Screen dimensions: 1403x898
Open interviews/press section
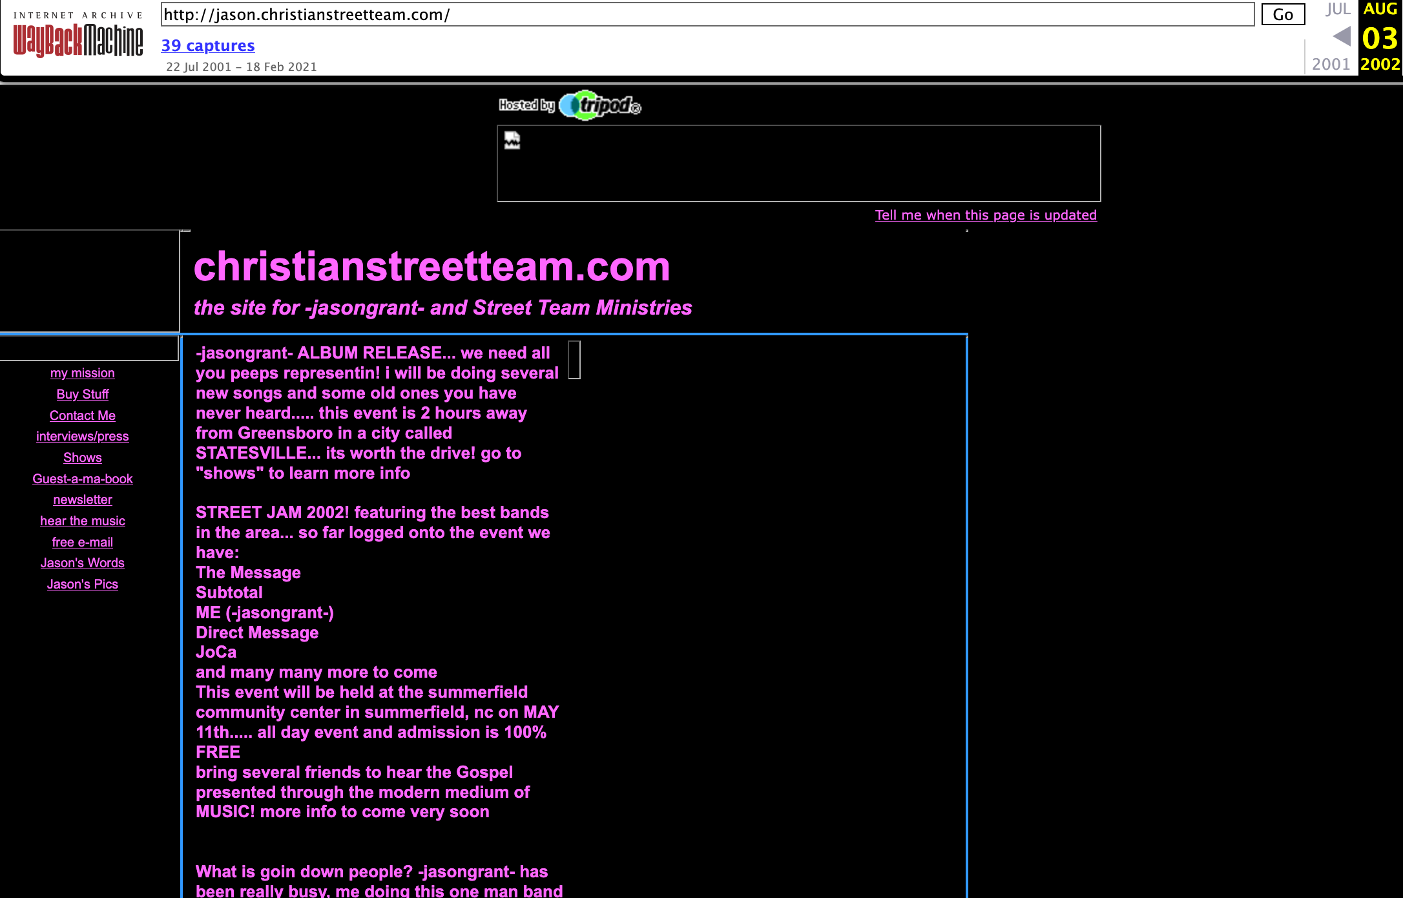[x=83, y=436]
